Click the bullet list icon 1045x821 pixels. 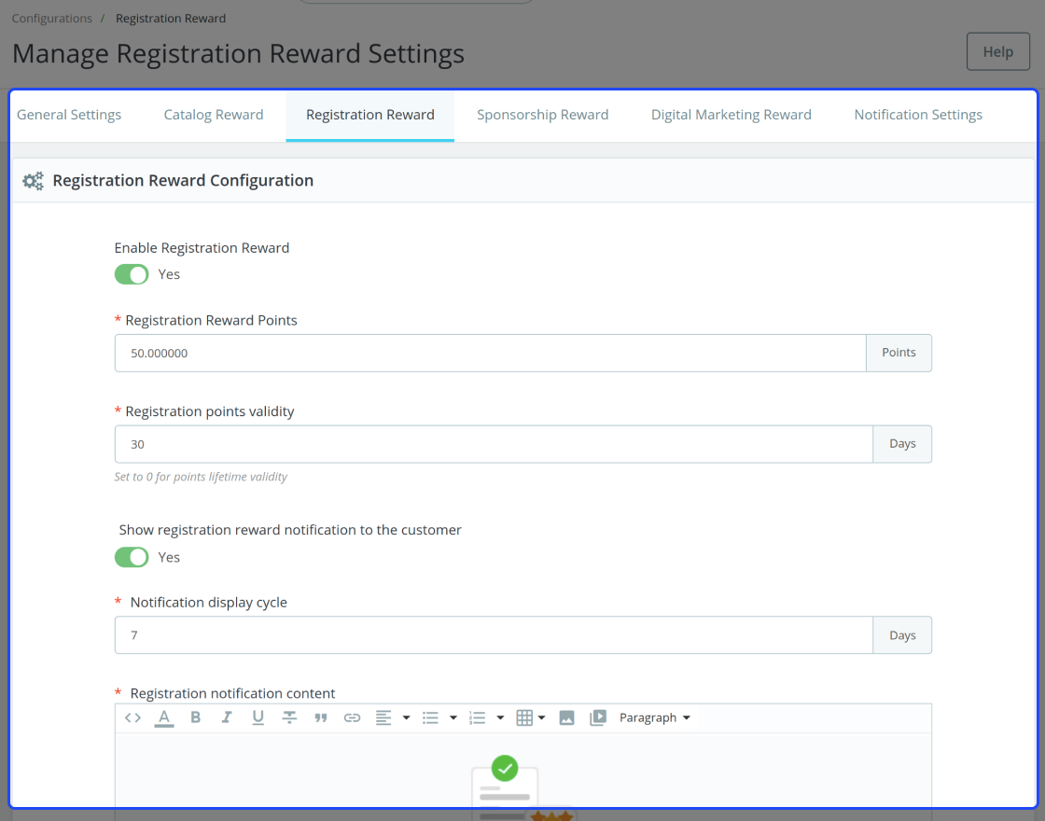pos(430,717)
